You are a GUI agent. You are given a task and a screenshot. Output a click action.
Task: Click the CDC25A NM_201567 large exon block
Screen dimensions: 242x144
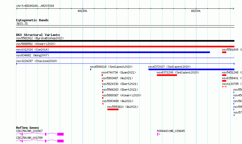coord(60,134)
